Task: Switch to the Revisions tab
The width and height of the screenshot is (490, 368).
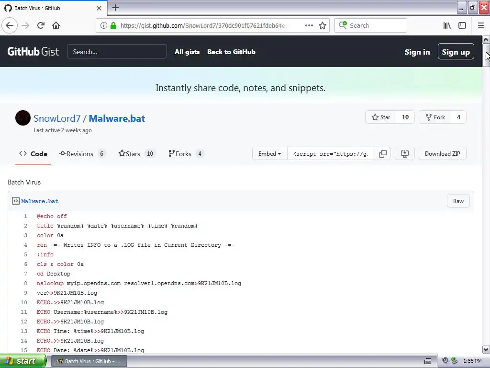Action: (82, 154)
